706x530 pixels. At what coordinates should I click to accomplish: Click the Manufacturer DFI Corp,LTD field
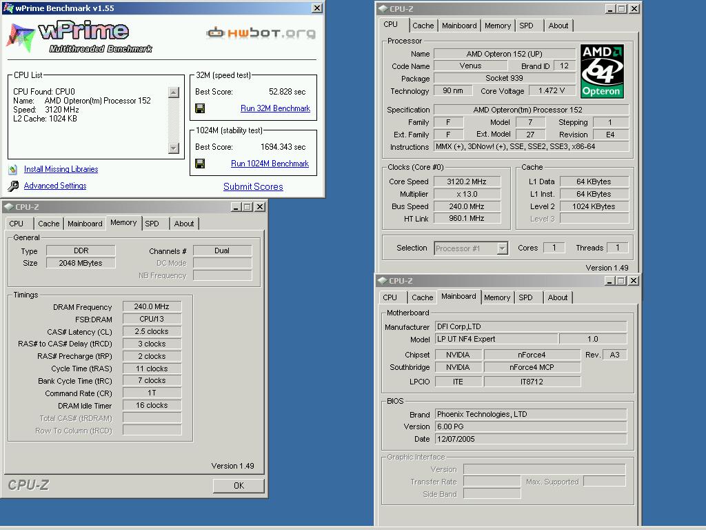tap(531, 326)
